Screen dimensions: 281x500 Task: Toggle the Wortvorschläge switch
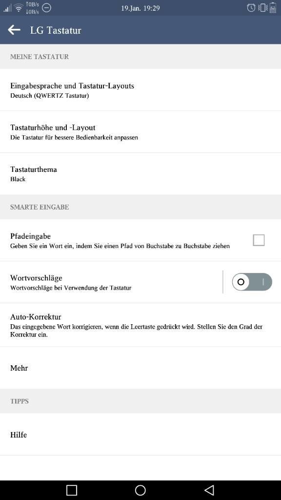tap(252, 282)
